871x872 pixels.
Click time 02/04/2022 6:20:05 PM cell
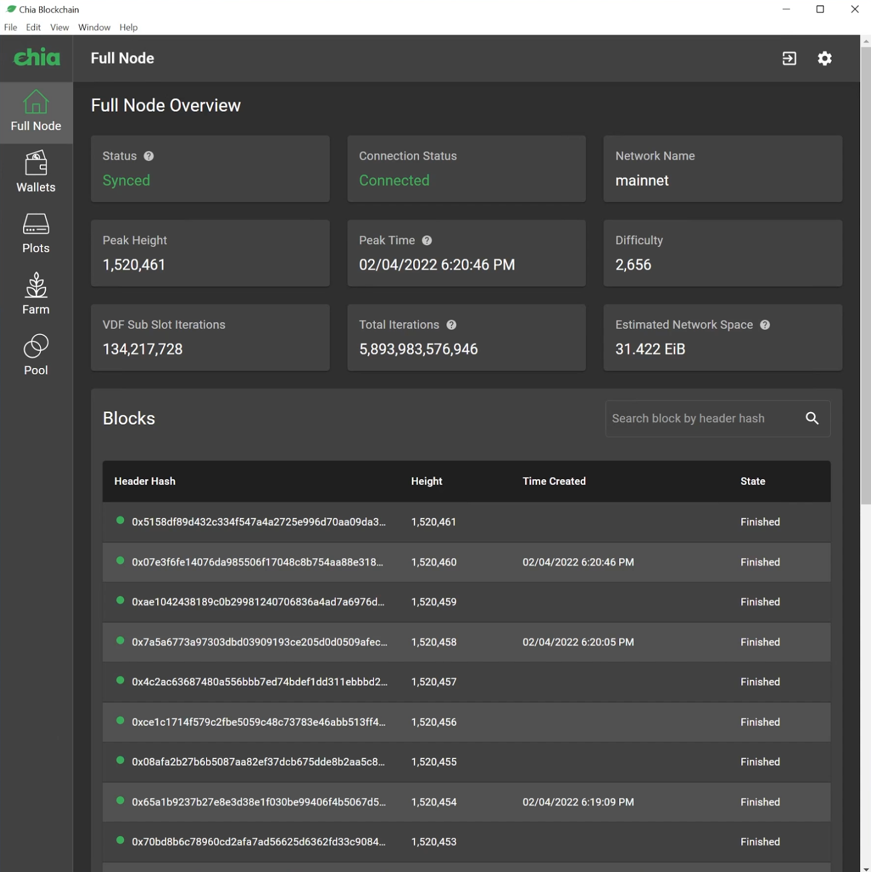(578, 642)
